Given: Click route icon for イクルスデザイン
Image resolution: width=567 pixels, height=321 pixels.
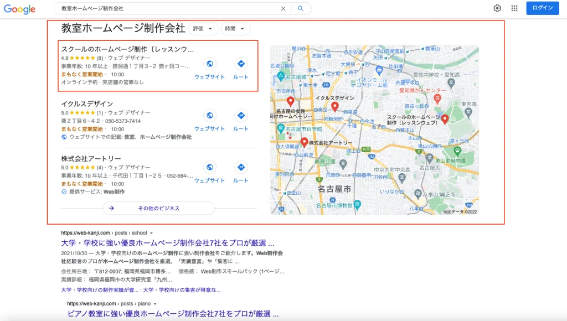Looking at the screenshot, I should click(x=241, y=115).
